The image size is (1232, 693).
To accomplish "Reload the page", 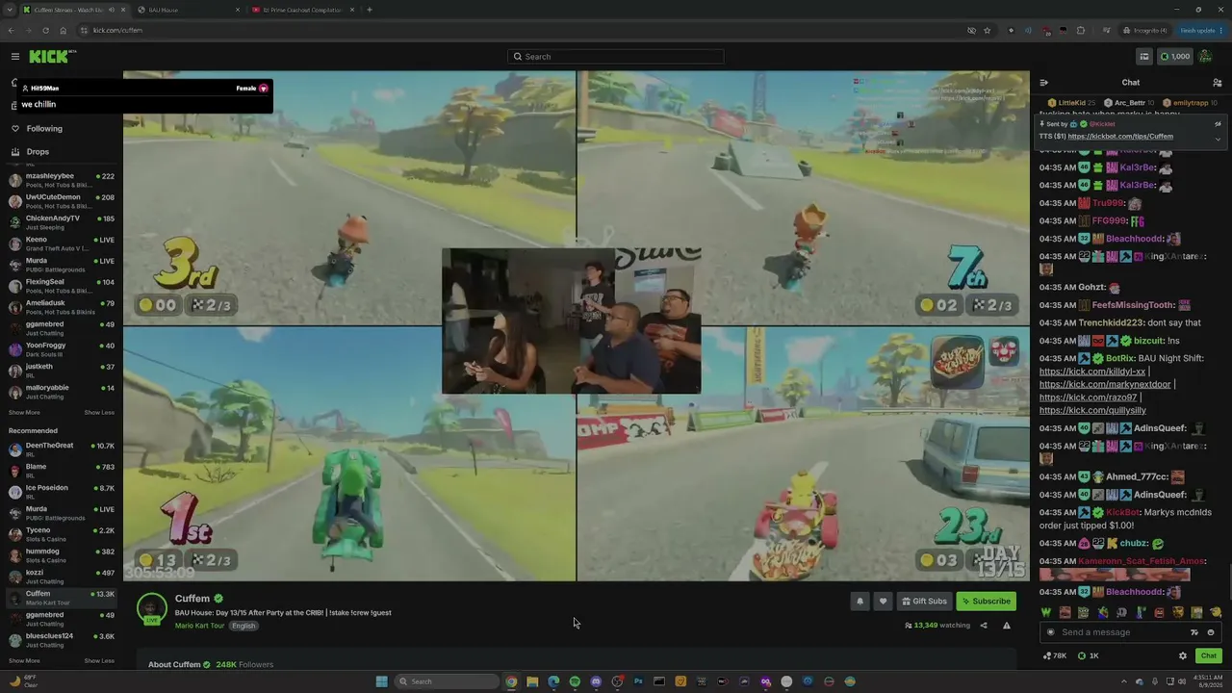I will tap(45, 31).
